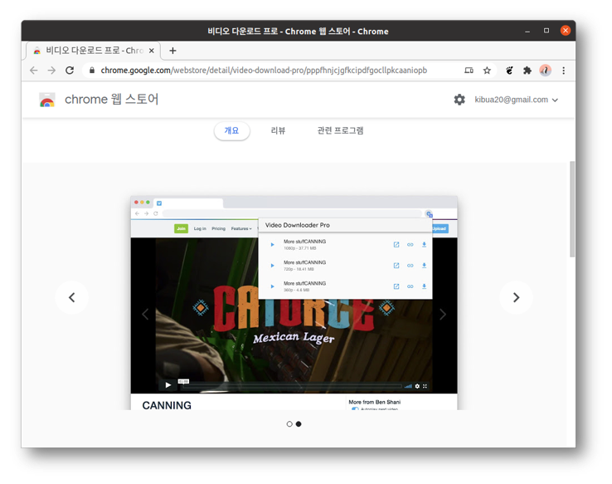
Task: Close the Chrome window
Action: [x=566, y=31]
